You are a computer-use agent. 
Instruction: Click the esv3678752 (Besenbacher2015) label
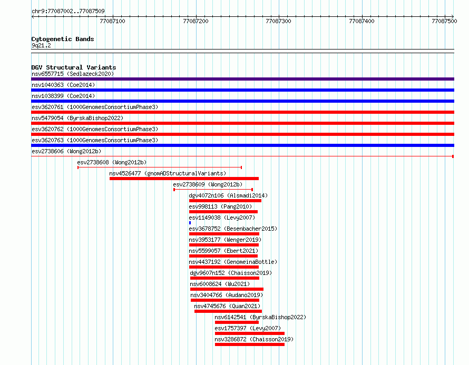[x=233, y=229]
